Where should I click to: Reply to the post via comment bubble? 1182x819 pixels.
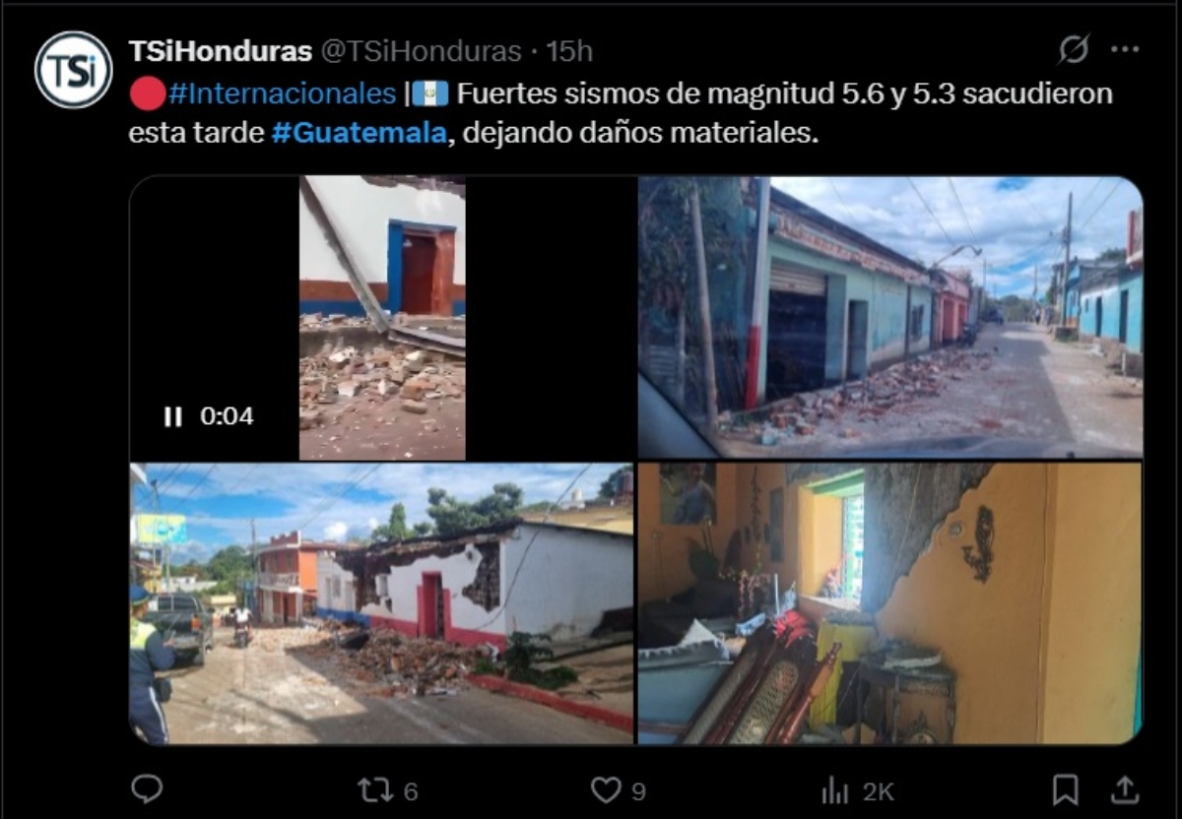147,788
